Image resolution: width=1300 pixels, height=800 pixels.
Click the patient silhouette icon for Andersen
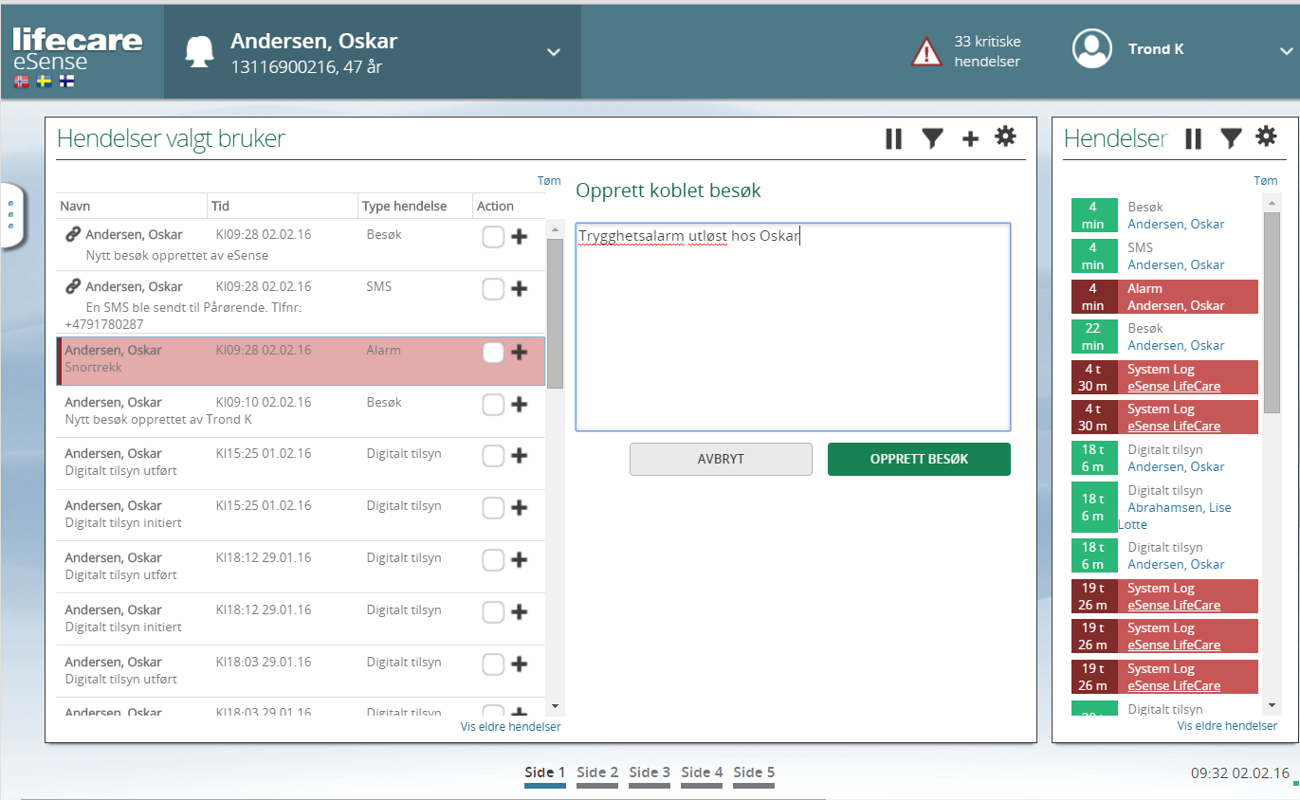pyautogui.click(x=199, y=51)
